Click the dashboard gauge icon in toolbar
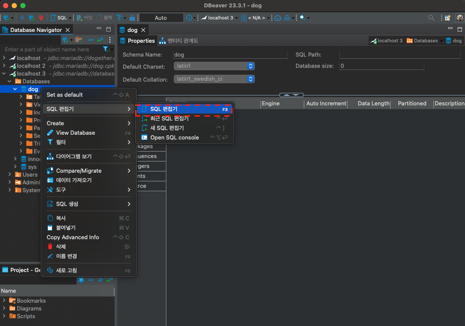This screenshot has width=465, height=326. (x=277, y=18)
